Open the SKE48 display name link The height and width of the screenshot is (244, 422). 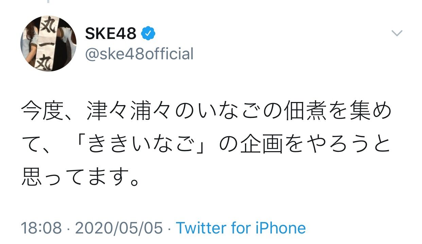coord(111,33)
